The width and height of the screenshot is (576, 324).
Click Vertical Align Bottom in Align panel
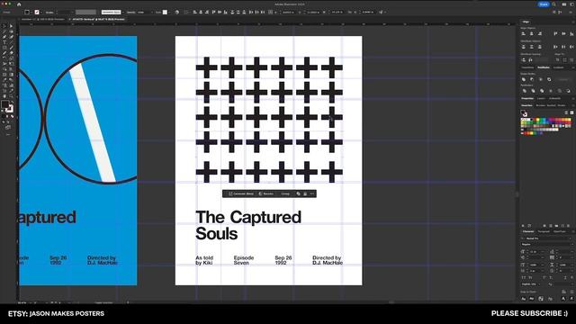pos(571,33)
